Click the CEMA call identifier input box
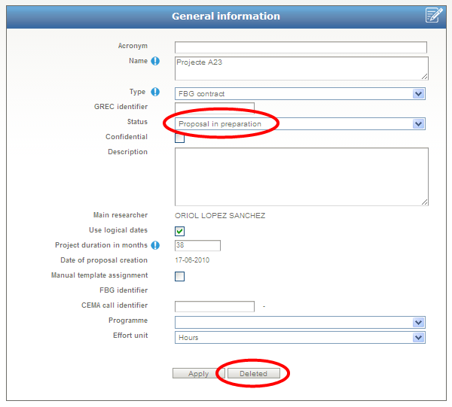Screen dimensions: 452x407 coord(215,306)
